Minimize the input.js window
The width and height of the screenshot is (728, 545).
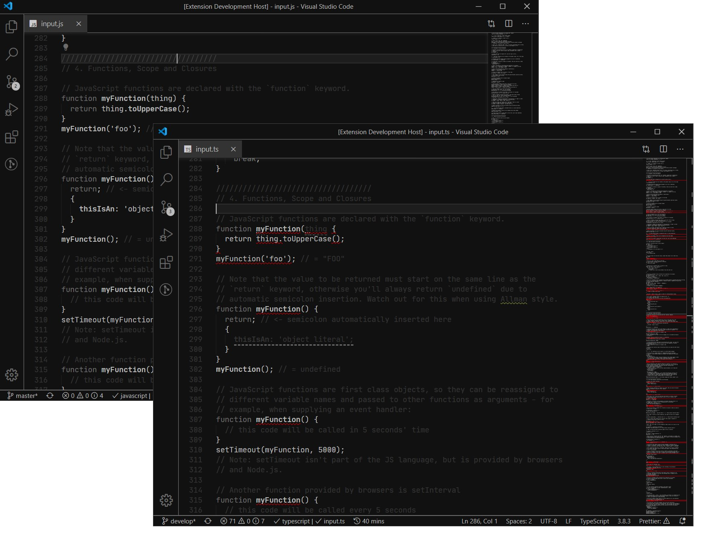tap(479, 6)
